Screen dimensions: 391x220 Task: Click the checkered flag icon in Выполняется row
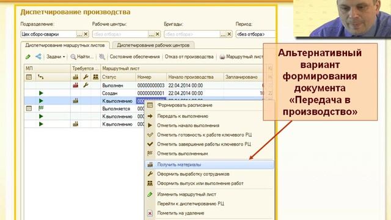41,108
